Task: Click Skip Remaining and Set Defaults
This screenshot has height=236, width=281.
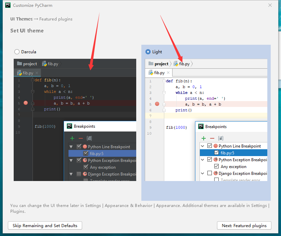Action: click(45, 225)
